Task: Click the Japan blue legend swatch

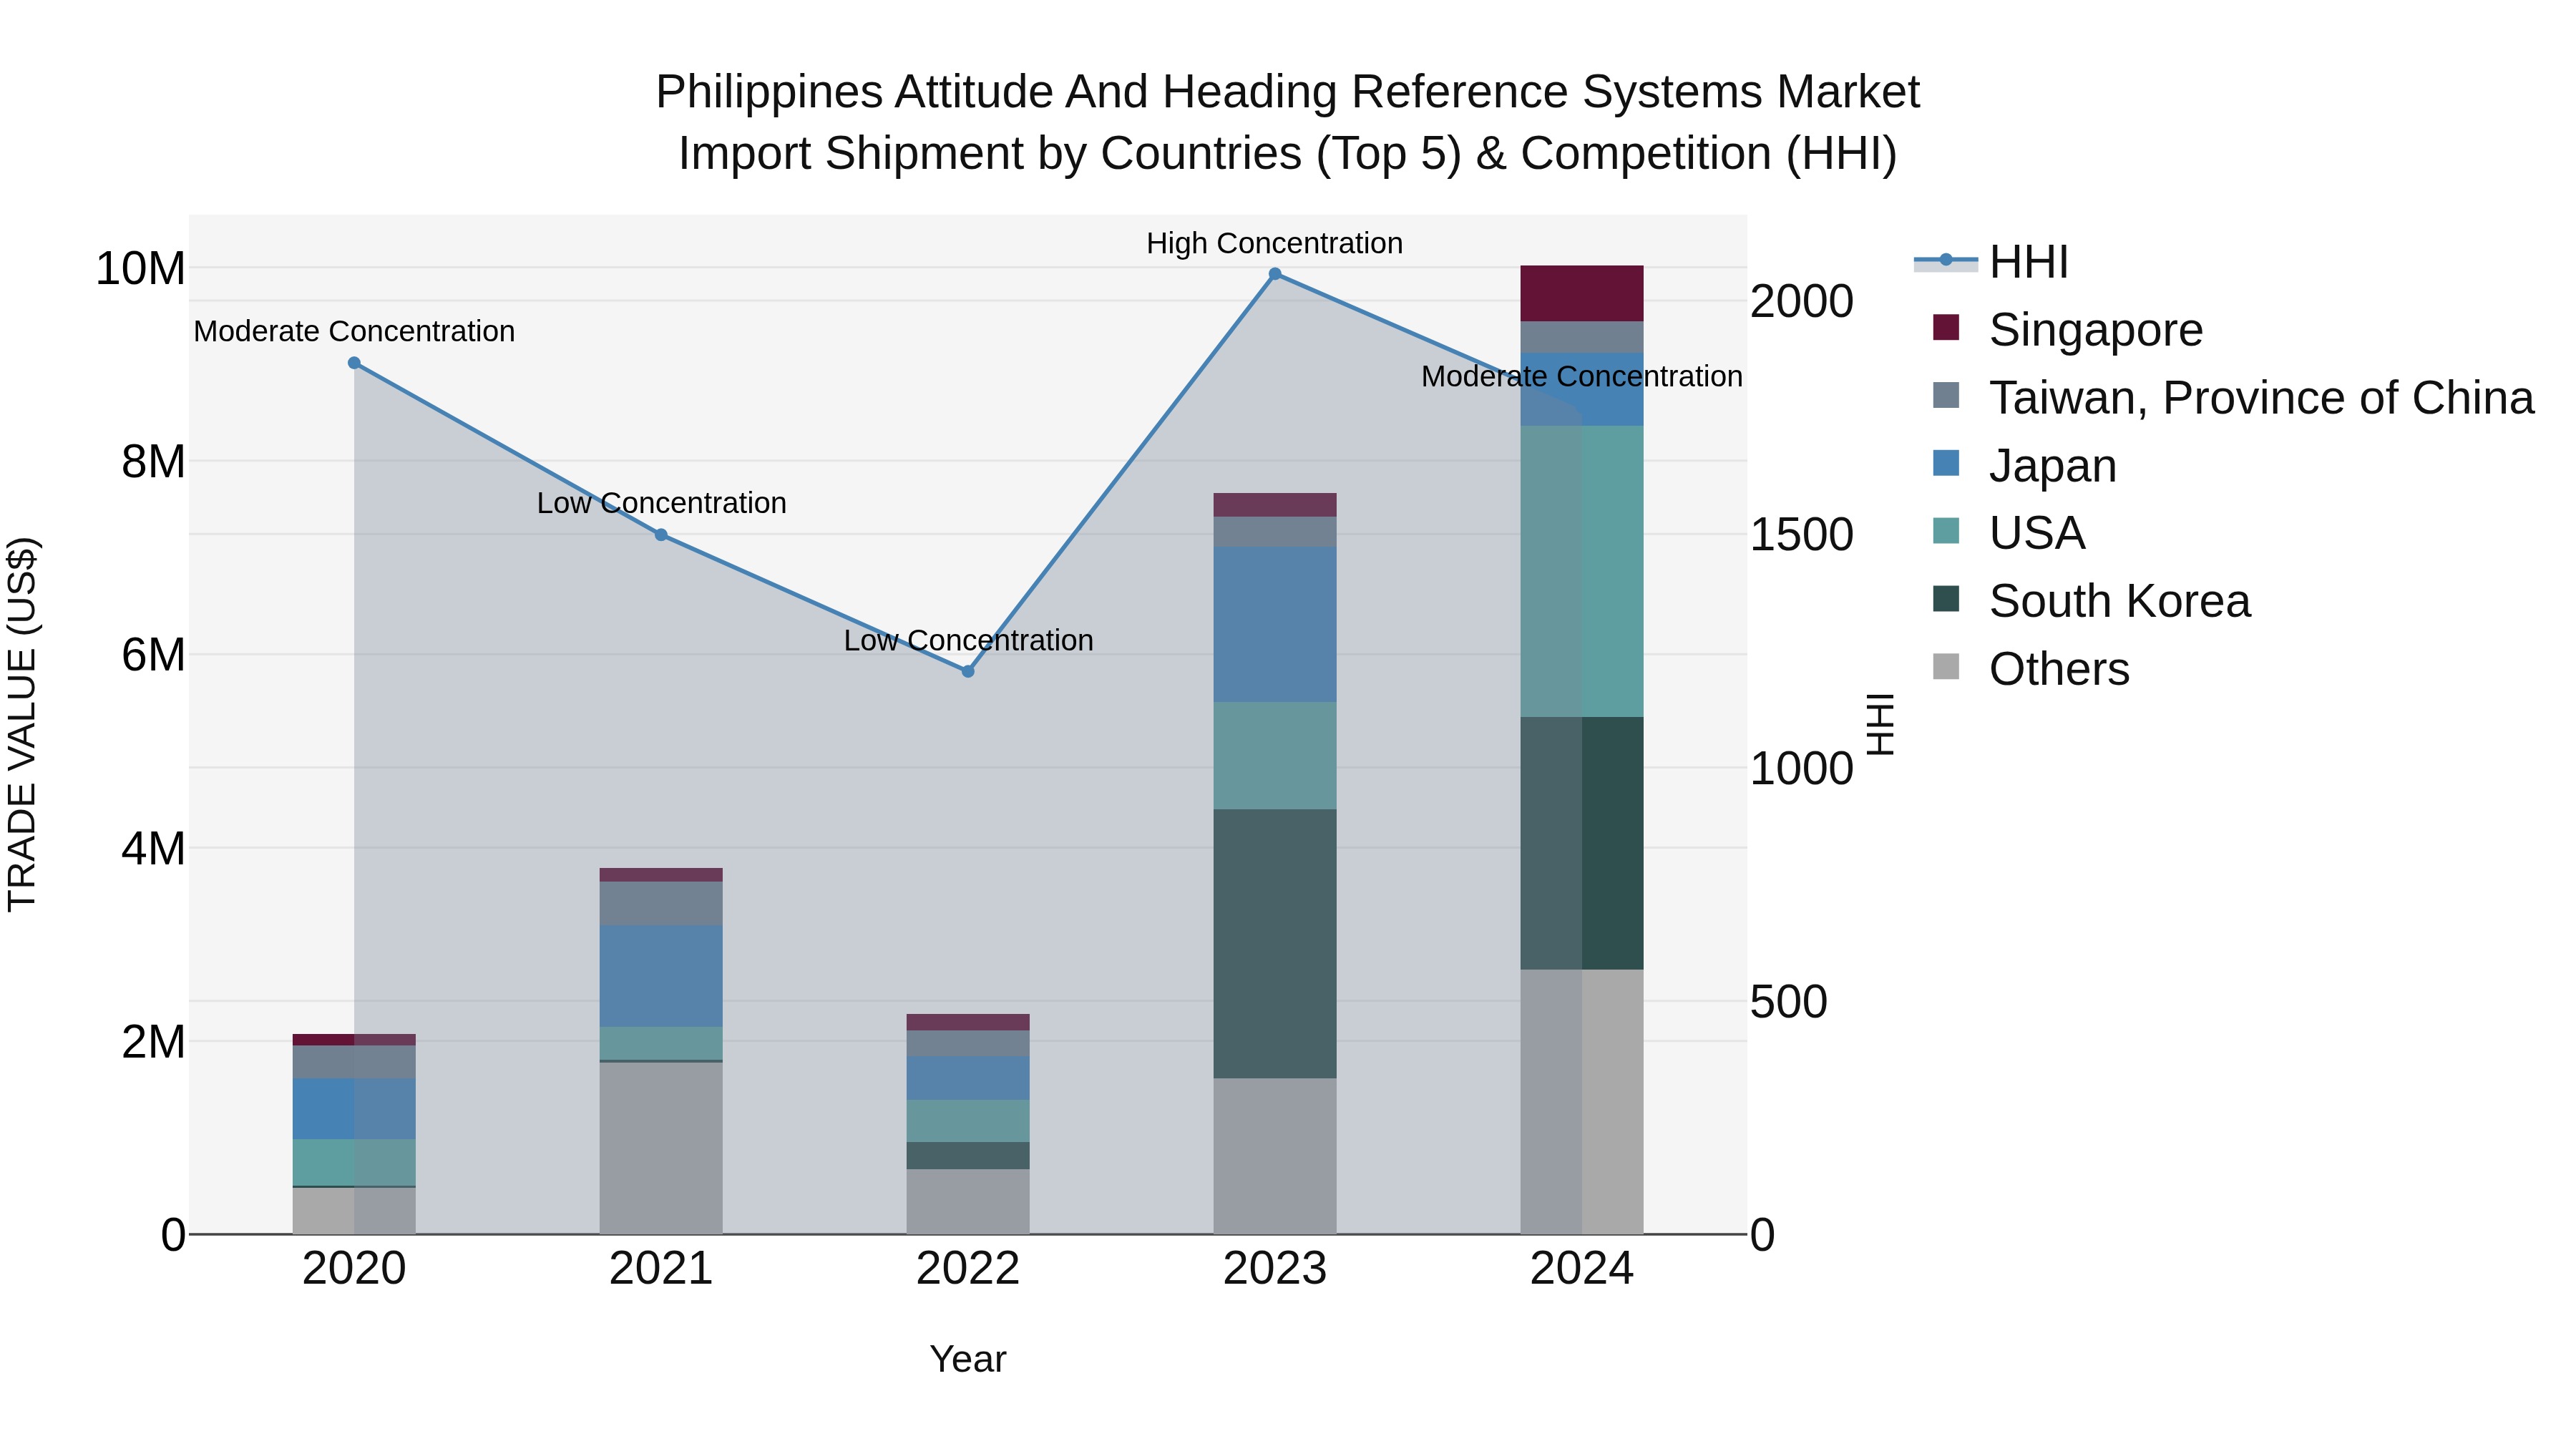Action: (x=1946, y=463)
